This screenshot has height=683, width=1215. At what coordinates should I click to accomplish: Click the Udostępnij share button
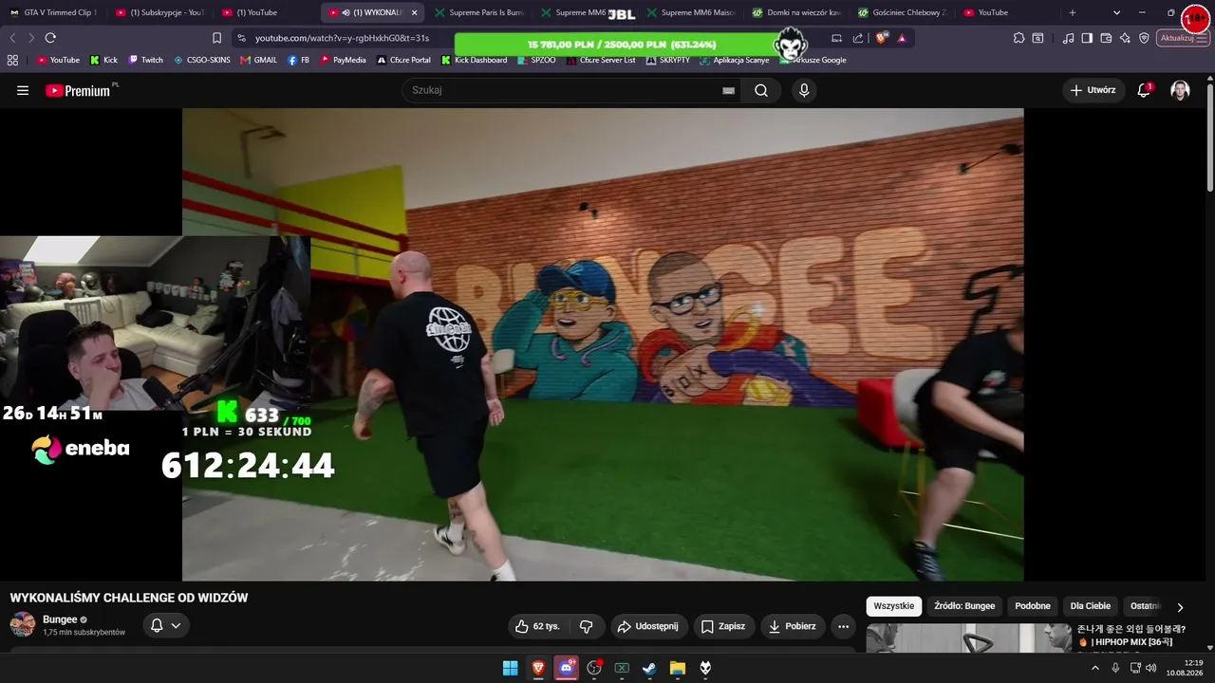(648, 626)
